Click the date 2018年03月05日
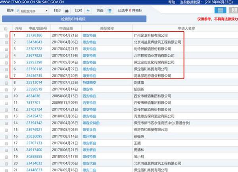Image resolution: width=238 pixels, height=172 pixels. [x=65, y=116]
